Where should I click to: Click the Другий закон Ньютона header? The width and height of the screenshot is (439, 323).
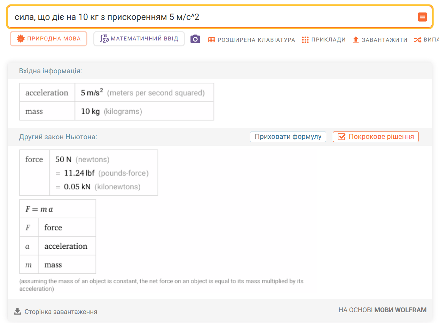coord(58,137)
